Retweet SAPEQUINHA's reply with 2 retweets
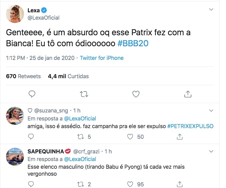226x188 pixels. pyautogui.click(x=81, y=184)
